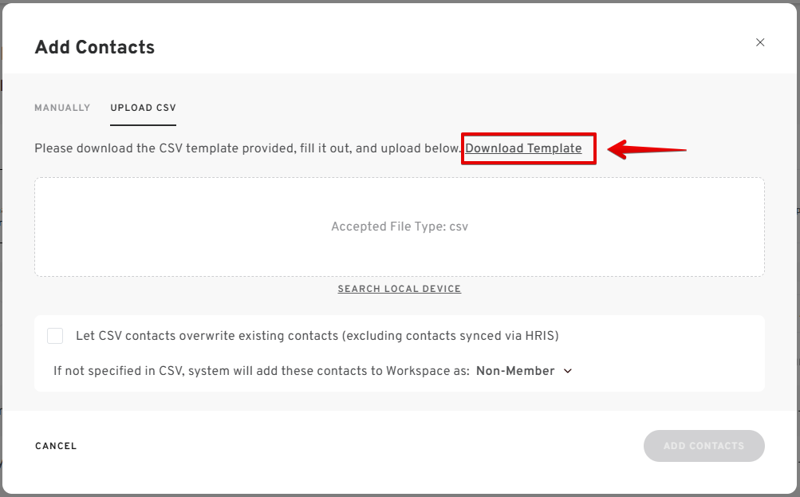Click the Download Template link

point(523,148)
